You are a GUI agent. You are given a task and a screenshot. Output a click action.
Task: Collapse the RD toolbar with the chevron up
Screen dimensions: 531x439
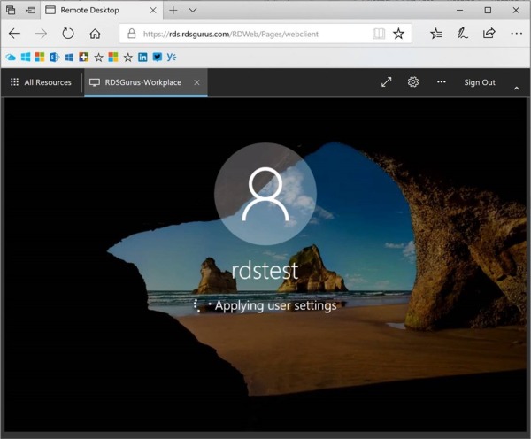click(x=517, y=89)
